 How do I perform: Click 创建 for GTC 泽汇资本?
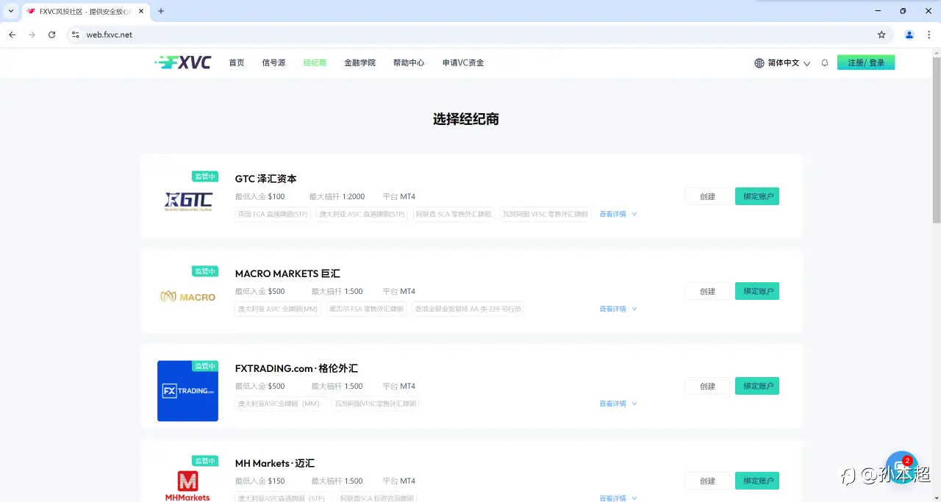[x=707, y=196]
